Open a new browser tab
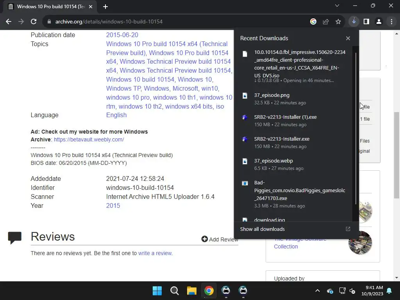The image size is (400, 300). point(105,7)
